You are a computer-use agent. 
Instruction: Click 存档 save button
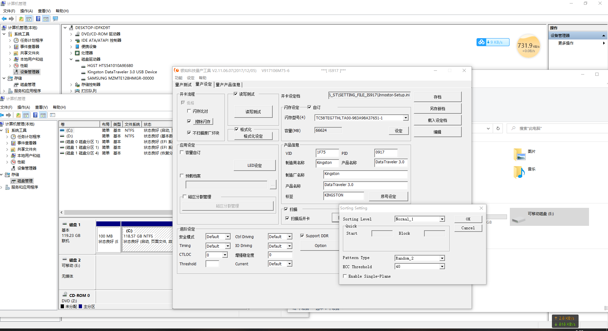tap(437, 97)
